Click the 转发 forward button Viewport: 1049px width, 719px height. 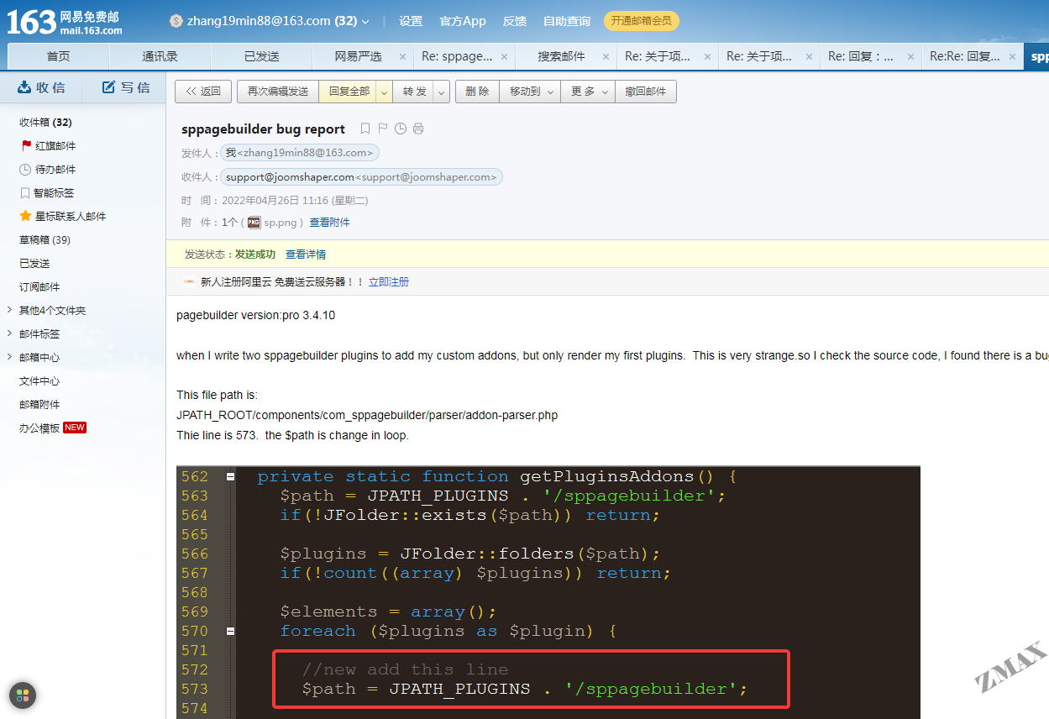pyautogui.click(x=414, y=92)
